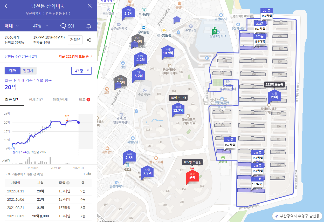Select the 215동 157타입 label
Viewport: 324px width, 222px height.
258,168
